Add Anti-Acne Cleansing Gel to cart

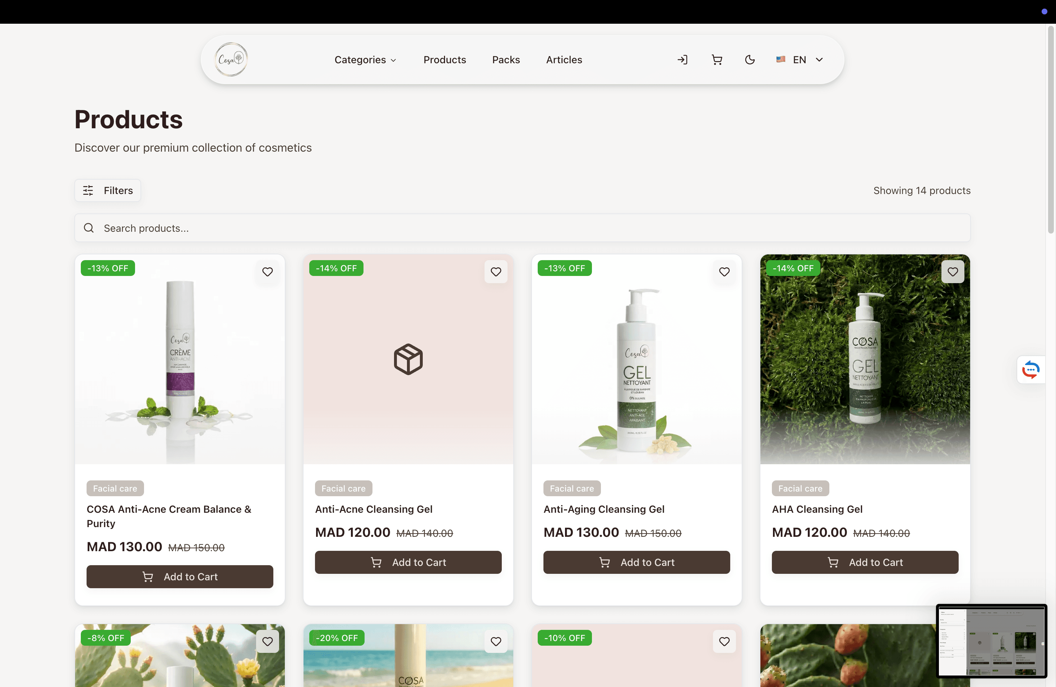click(408, 562)
